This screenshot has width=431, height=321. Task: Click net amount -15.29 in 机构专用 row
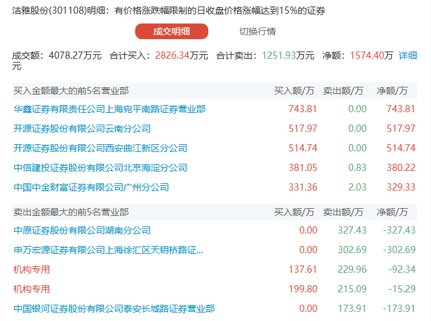click(x=402, y=289)
